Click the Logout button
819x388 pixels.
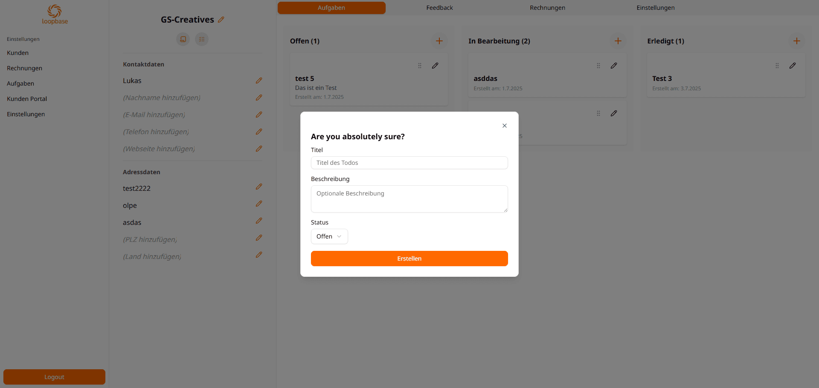pos(54,377)
